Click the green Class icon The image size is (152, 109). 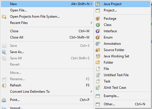coord(98,25)
